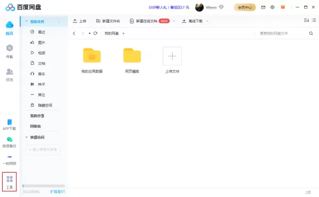Viewport: 319px width, 197px height.
Task: Click the user avatar picture
Action: (x=199, y=7)
